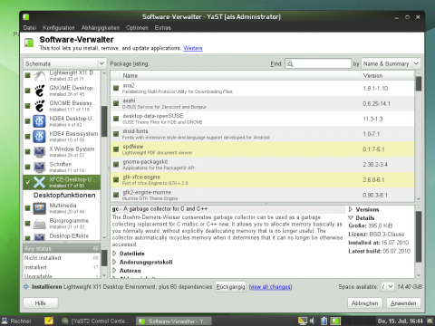This screenshot has width=435, height=326.
Task: Click the install action icon beside Installieren
Action: (x=26, y=287)
